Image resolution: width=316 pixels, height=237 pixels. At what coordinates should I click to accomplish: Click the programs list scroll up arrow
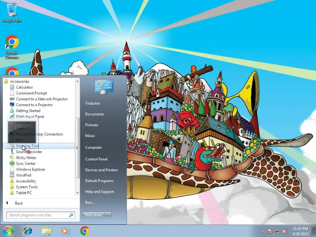point(77,81)
